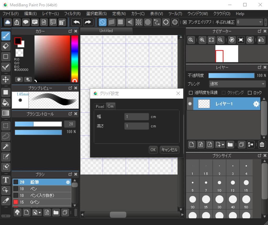This screenshot has width=268, height=225.
Task: Select the Gペン brush
Action: point(42,202)
